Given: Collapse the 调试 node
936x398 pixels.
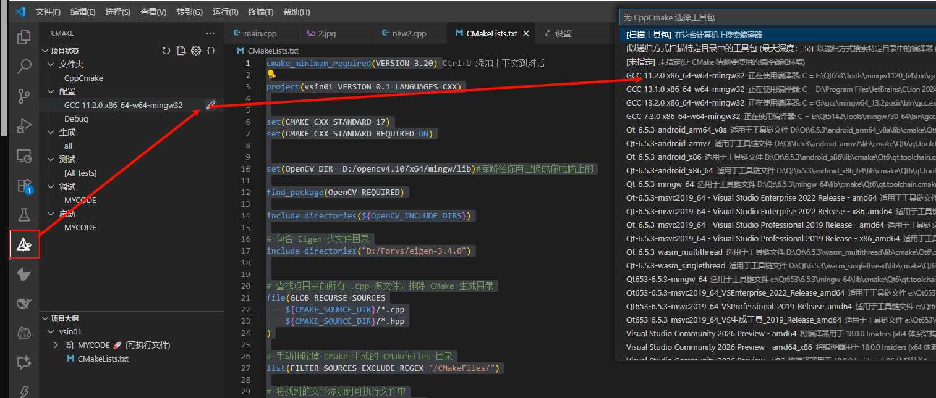Looking at the screenshot, I should point(51,186).
